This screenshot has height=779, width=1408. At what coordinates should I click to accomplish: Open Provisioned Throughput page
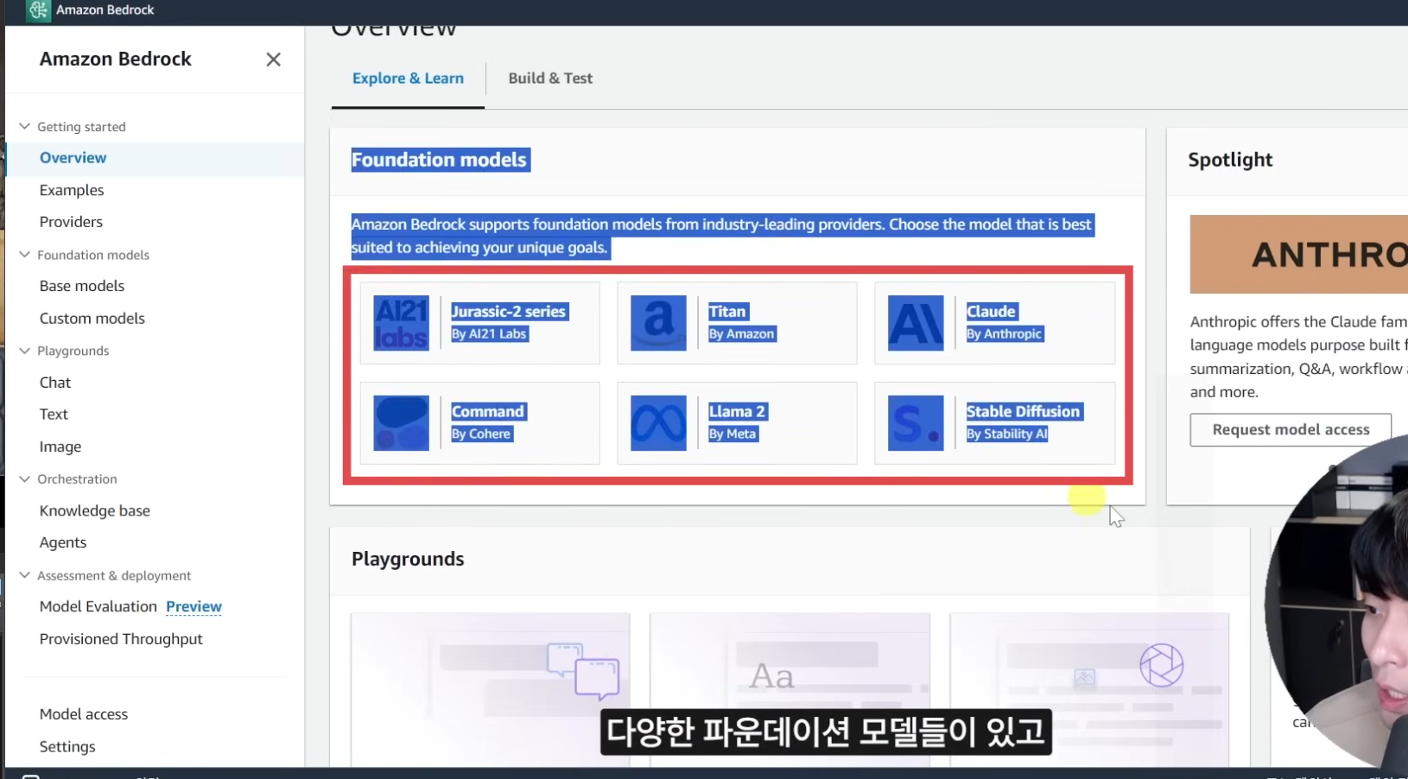[121, 639]
